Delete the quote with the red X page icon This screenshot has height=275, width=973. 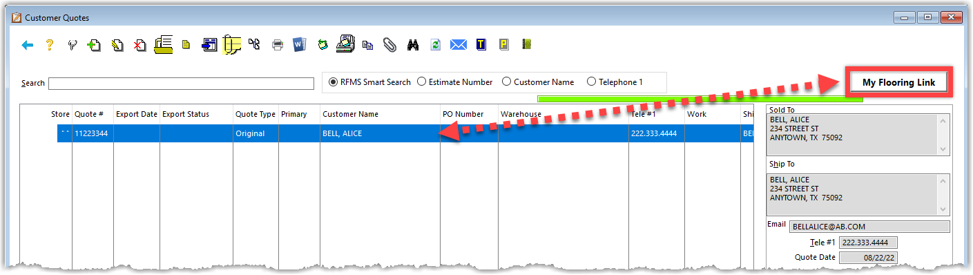point(139,46)
